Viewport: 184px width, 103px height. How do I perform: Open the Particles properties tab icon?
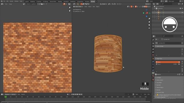pyautogui.click(x=153, y=64)
